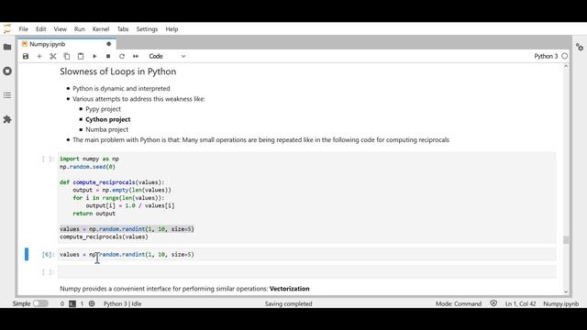Click bullet 'Pypy project'
Screen dimensions: 587x330
[103, 109]
